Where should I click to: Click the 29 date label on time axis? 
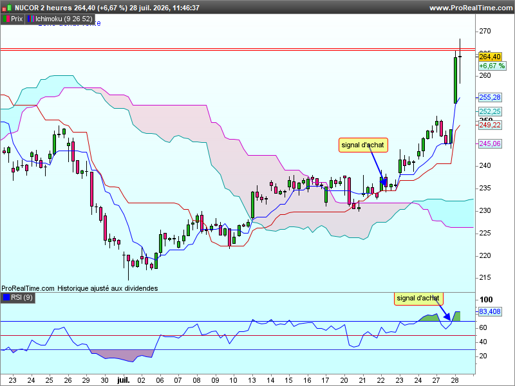pos(86,380)
